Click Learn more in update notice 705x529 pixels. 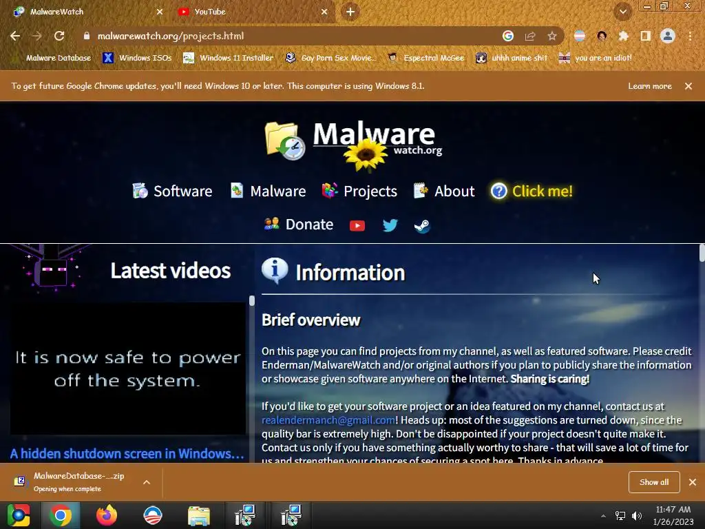(650, 86)
